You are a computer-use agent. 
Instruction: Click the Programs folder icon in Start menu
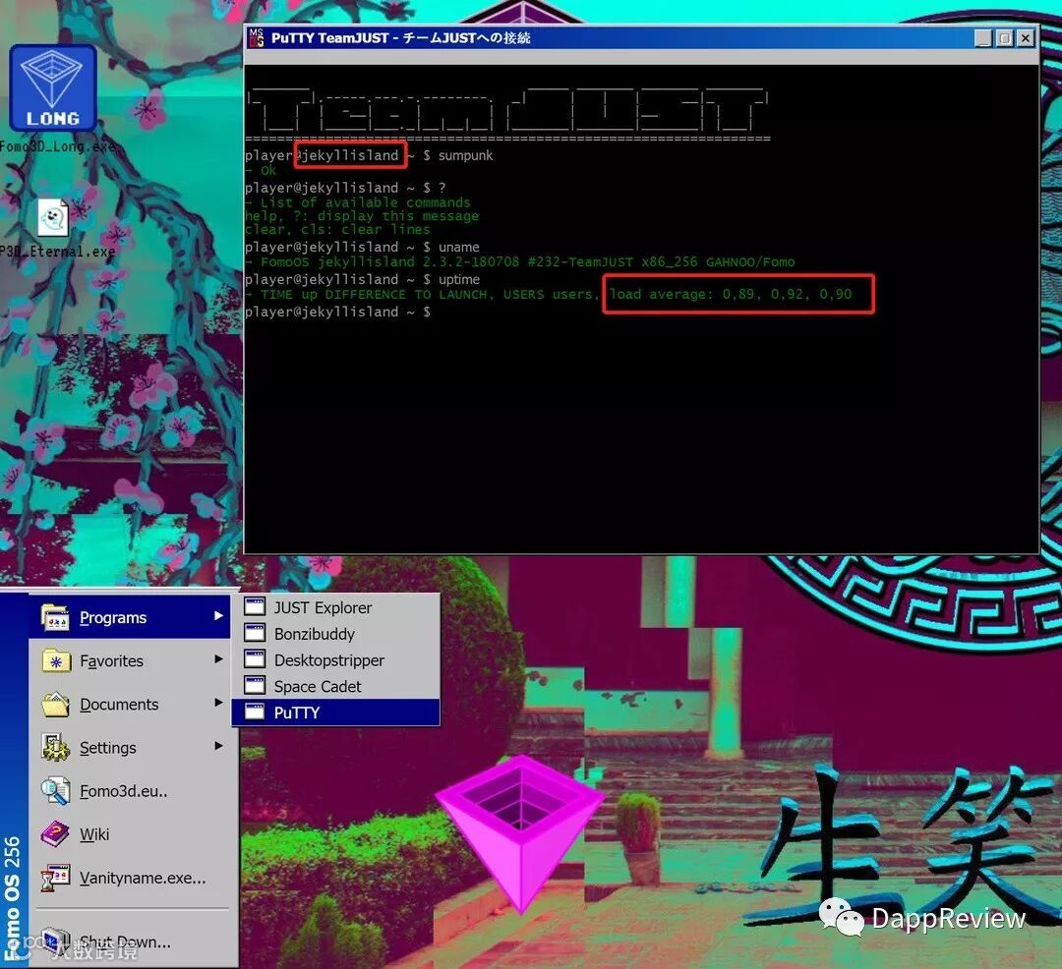(x=55, y=617)
